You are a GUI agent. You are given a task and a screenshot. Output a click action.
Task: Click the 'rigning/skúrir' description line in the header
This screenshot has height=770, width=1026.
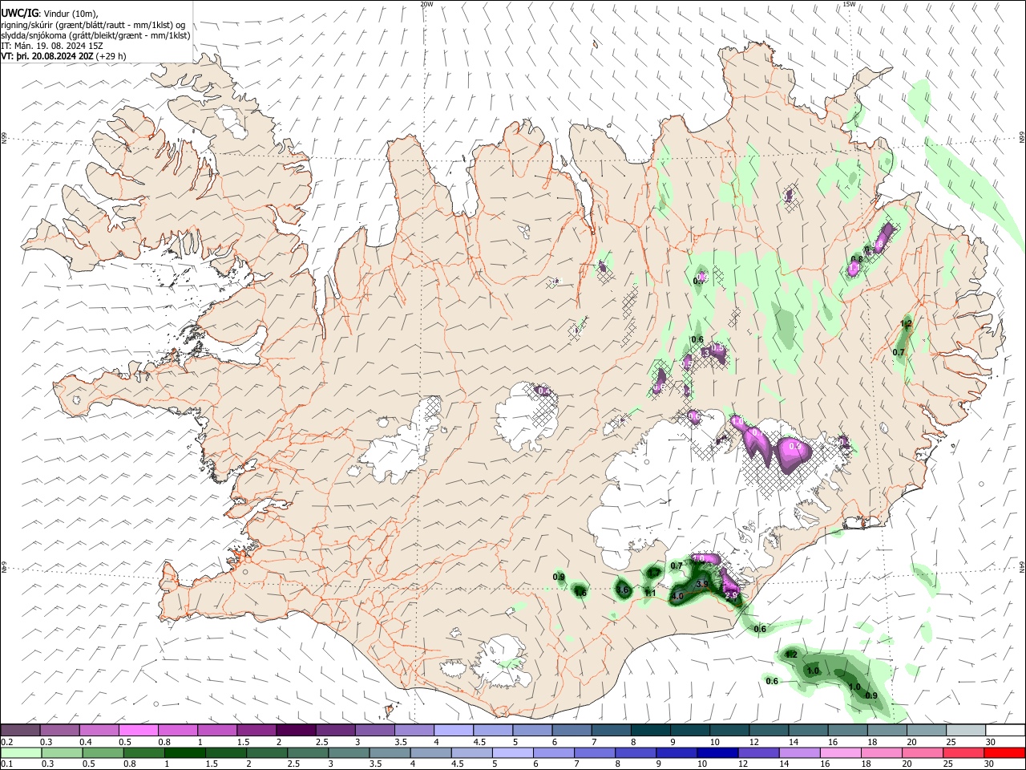(93, 25)
